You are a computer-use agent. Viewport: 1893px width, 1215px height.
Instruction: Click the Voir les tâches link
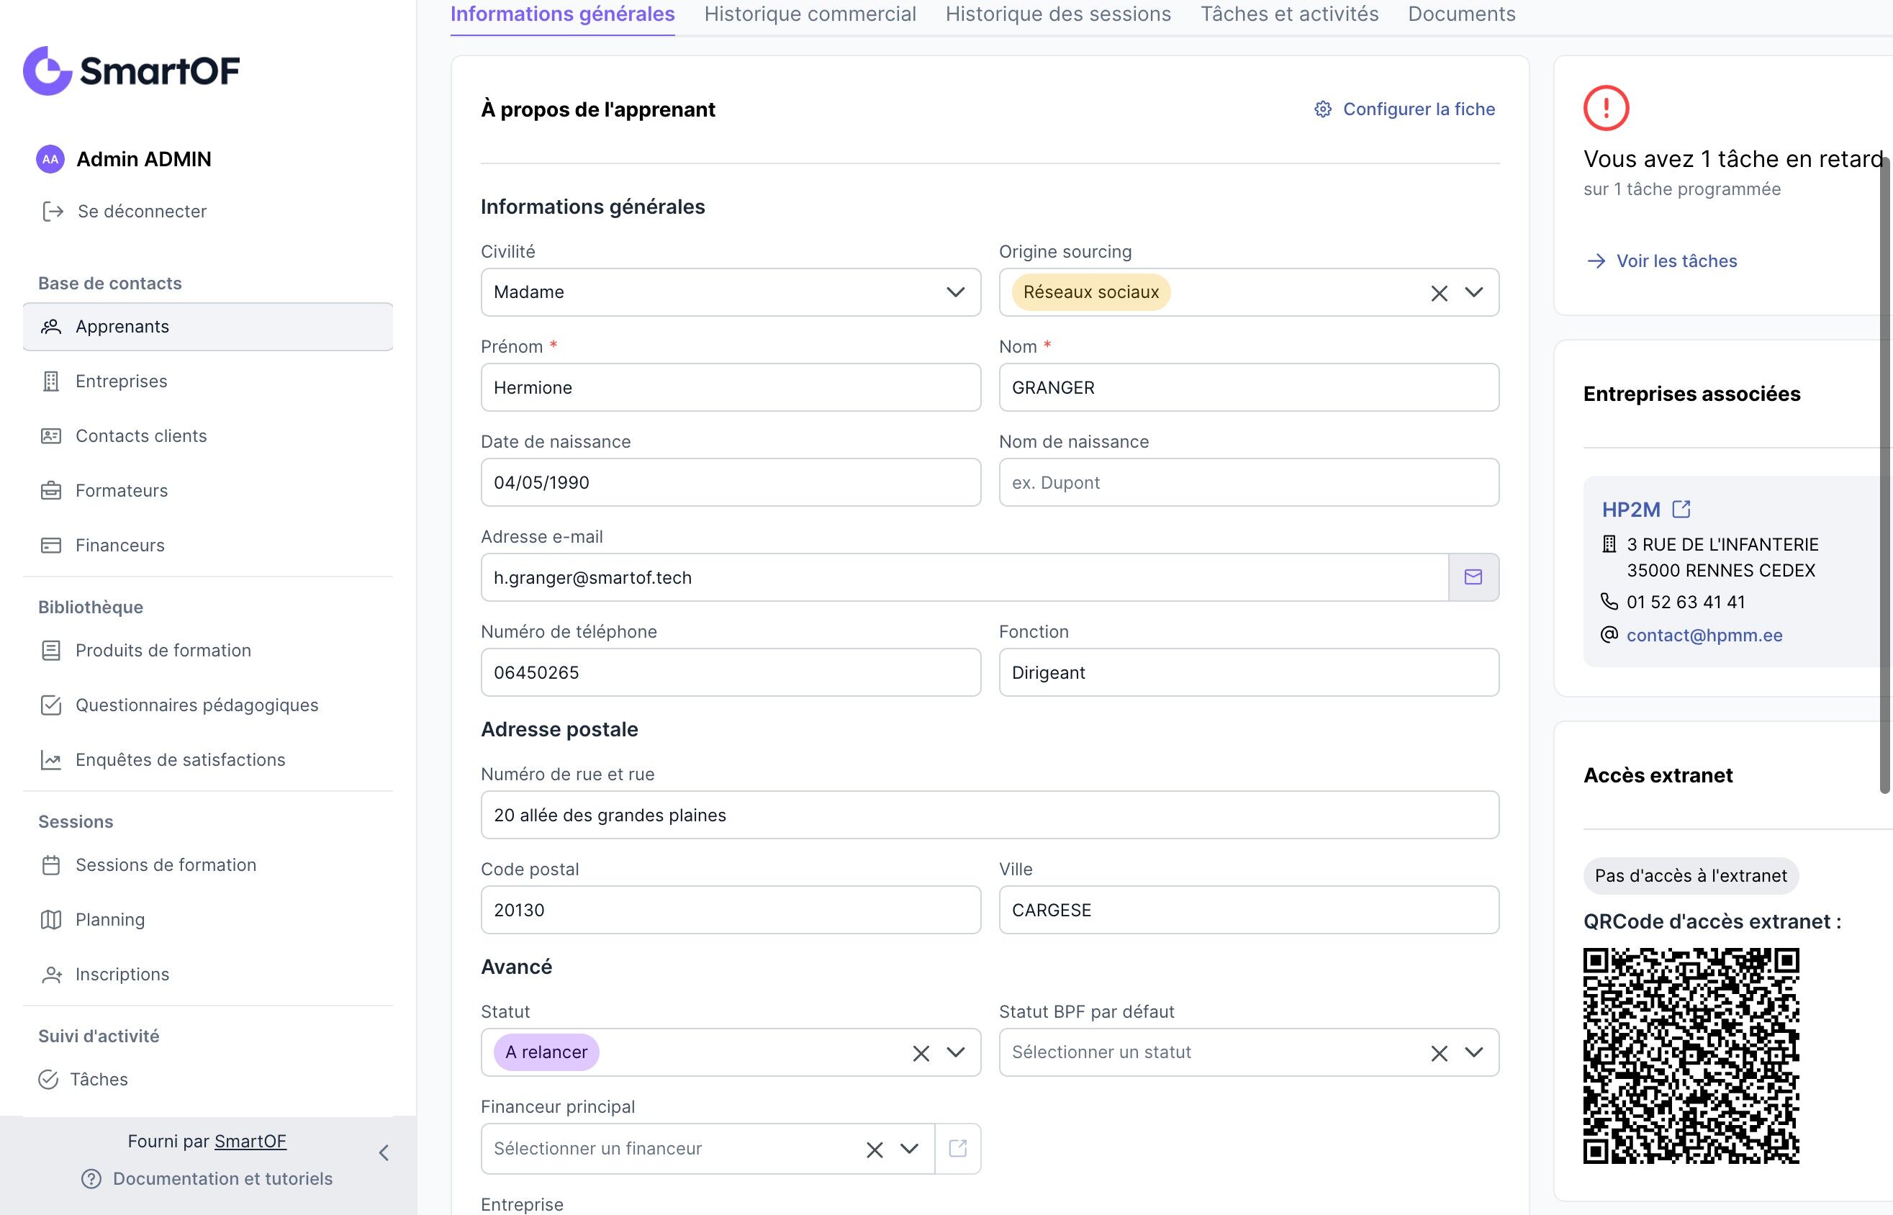coord(1676,261)
